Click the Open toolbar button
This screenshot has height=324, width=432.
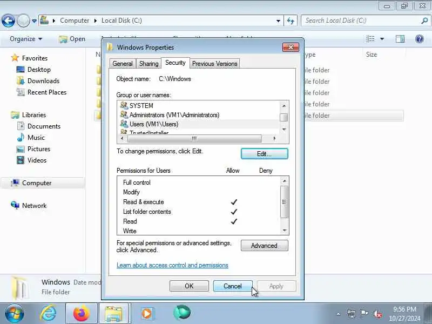(72, 39)
